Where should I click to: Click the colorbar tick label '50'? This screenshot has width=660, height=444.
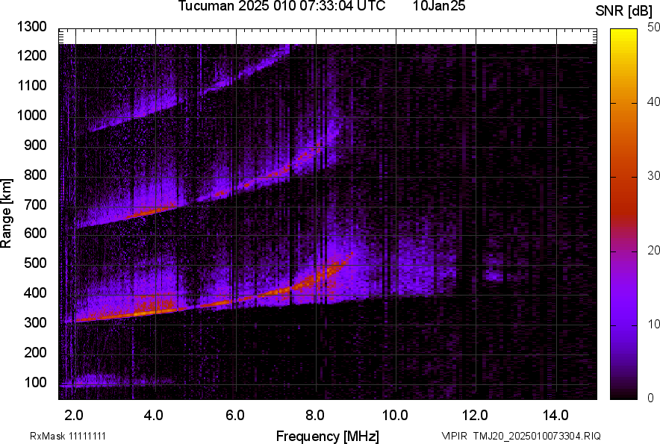point(653,28)
